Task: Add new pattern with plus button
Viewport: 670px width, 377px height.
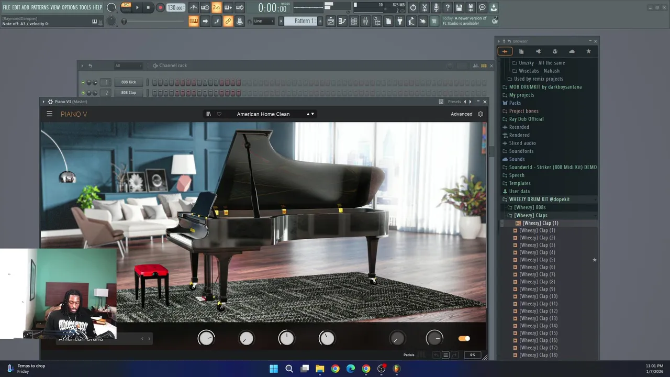Action: (320, 21)
